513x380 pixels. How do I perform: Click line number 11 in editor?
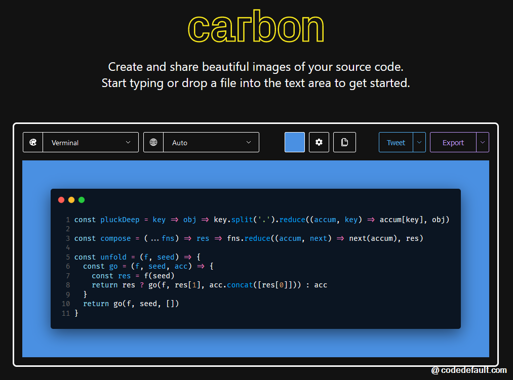point(66,313)
